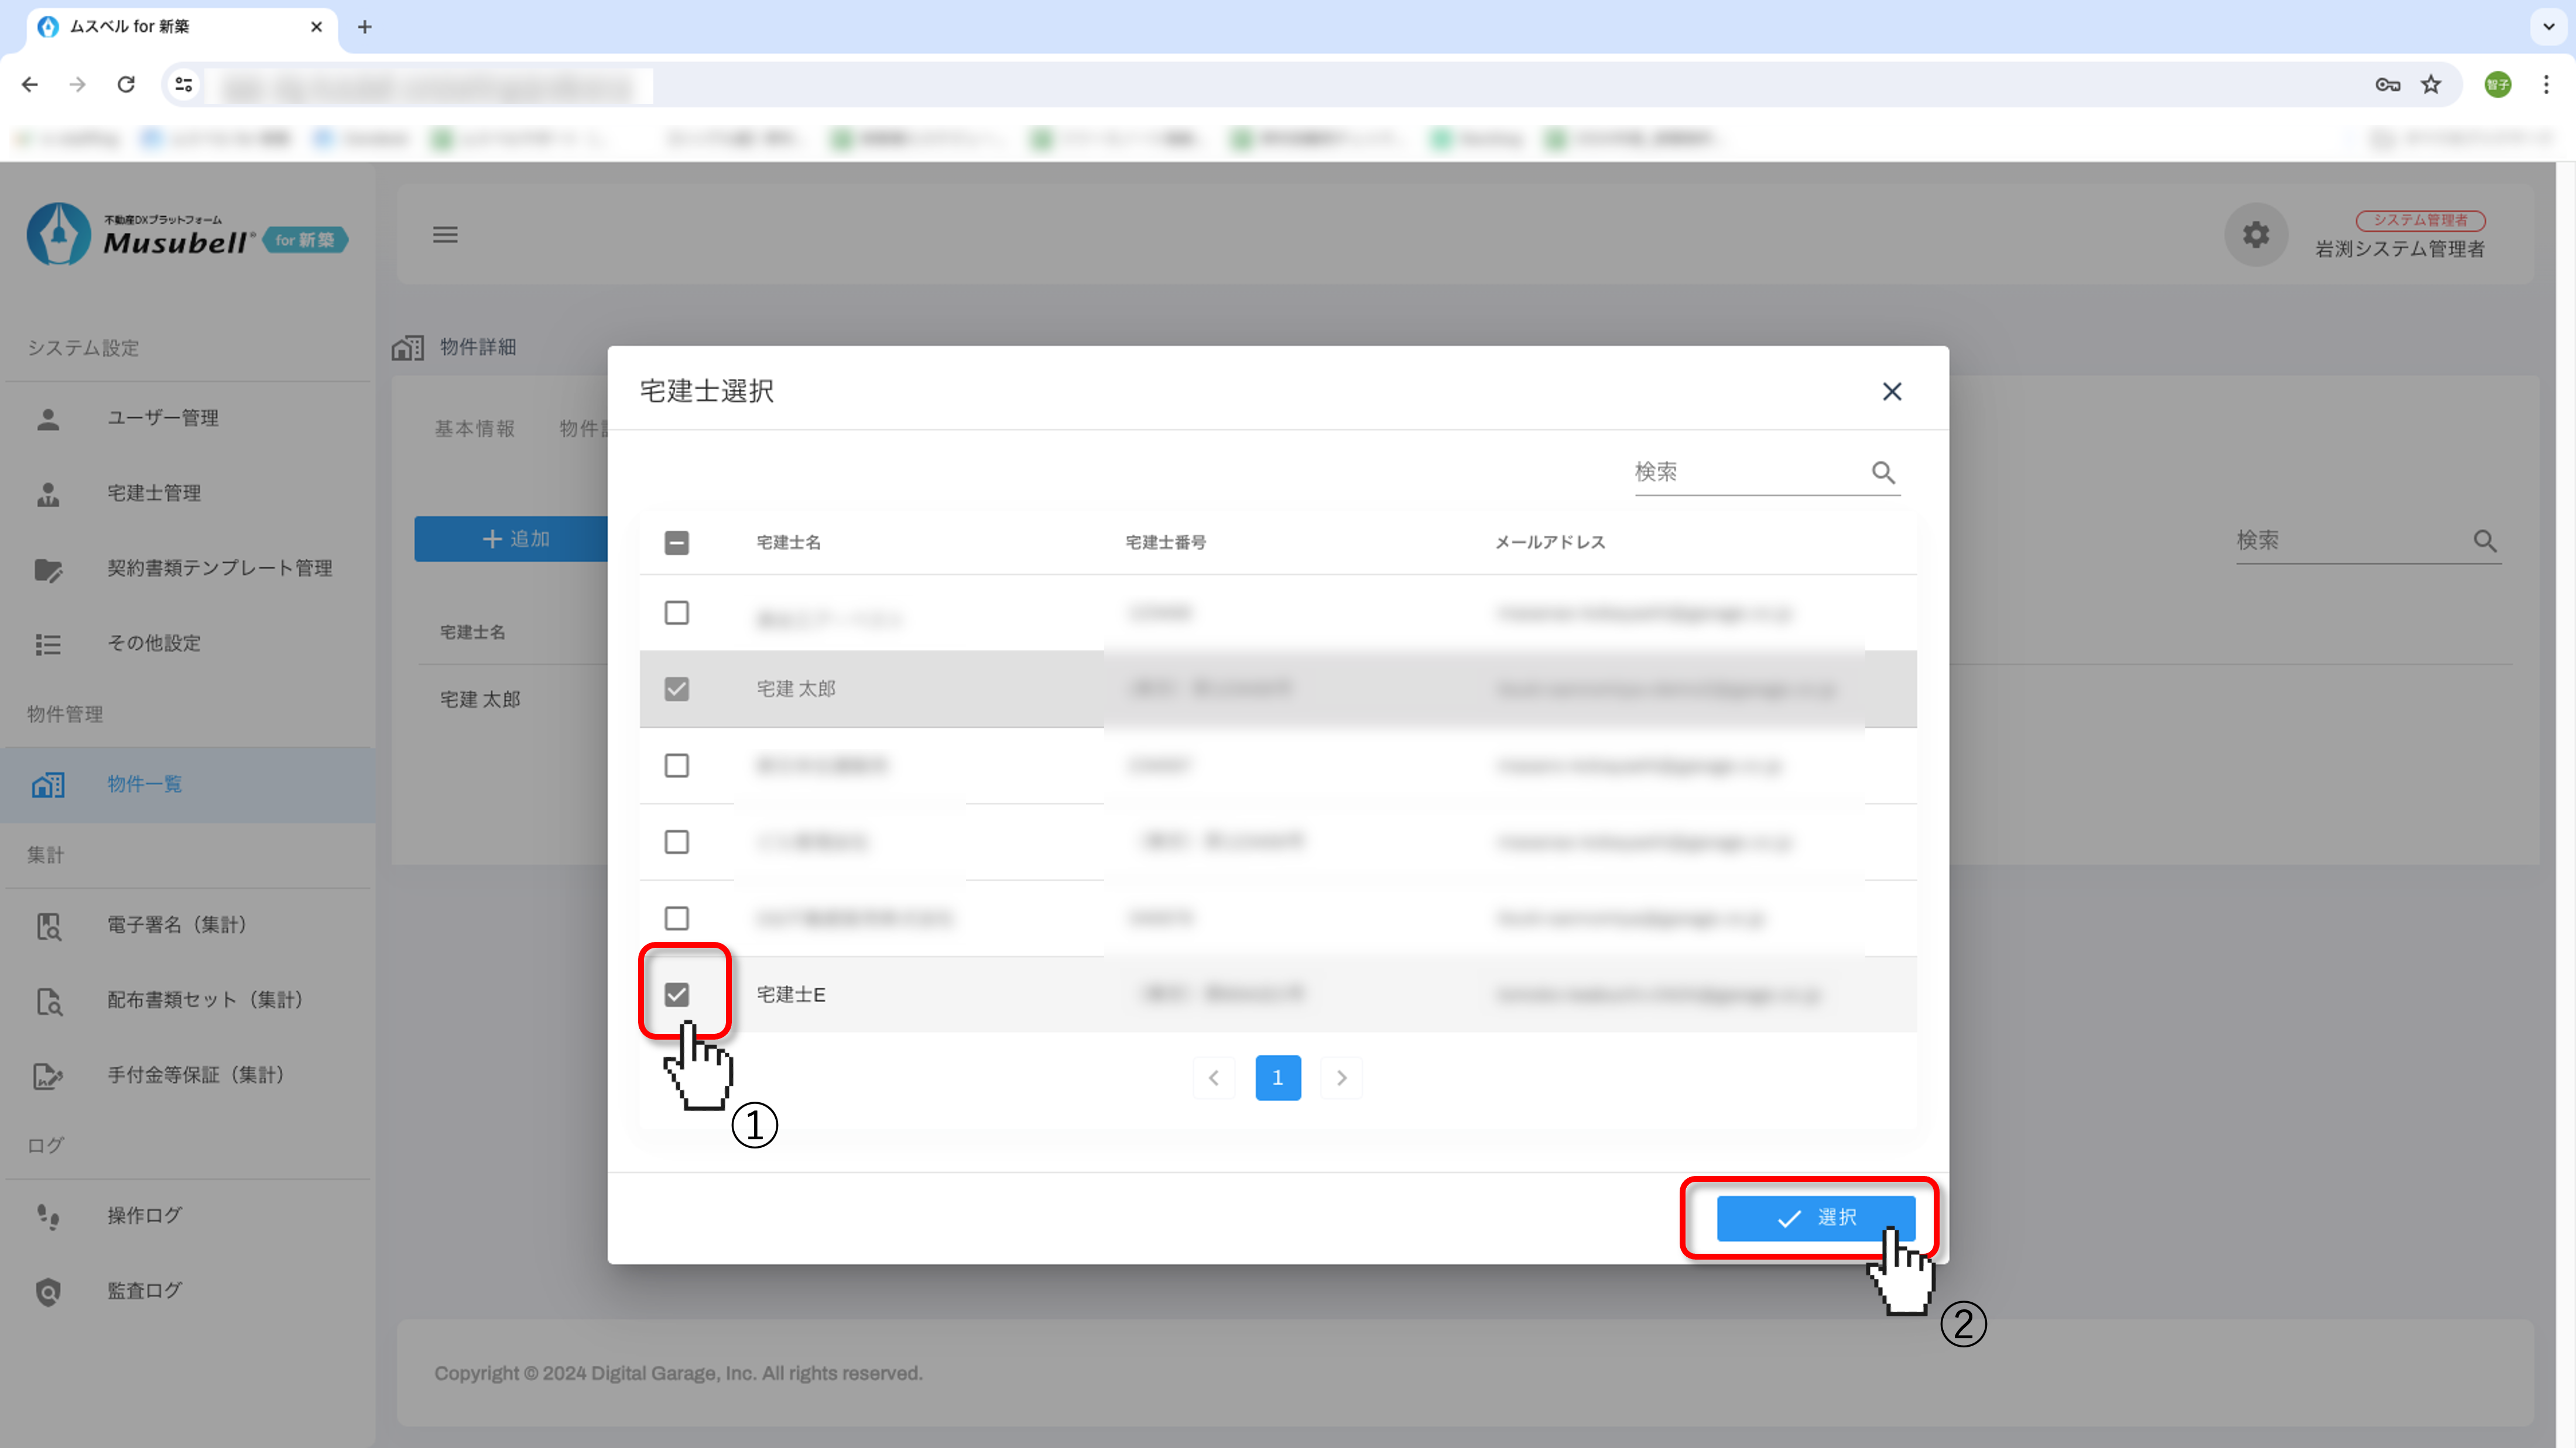
Task: Select 物件一覧 in the sidebar menu
Action: click(144, 785)
